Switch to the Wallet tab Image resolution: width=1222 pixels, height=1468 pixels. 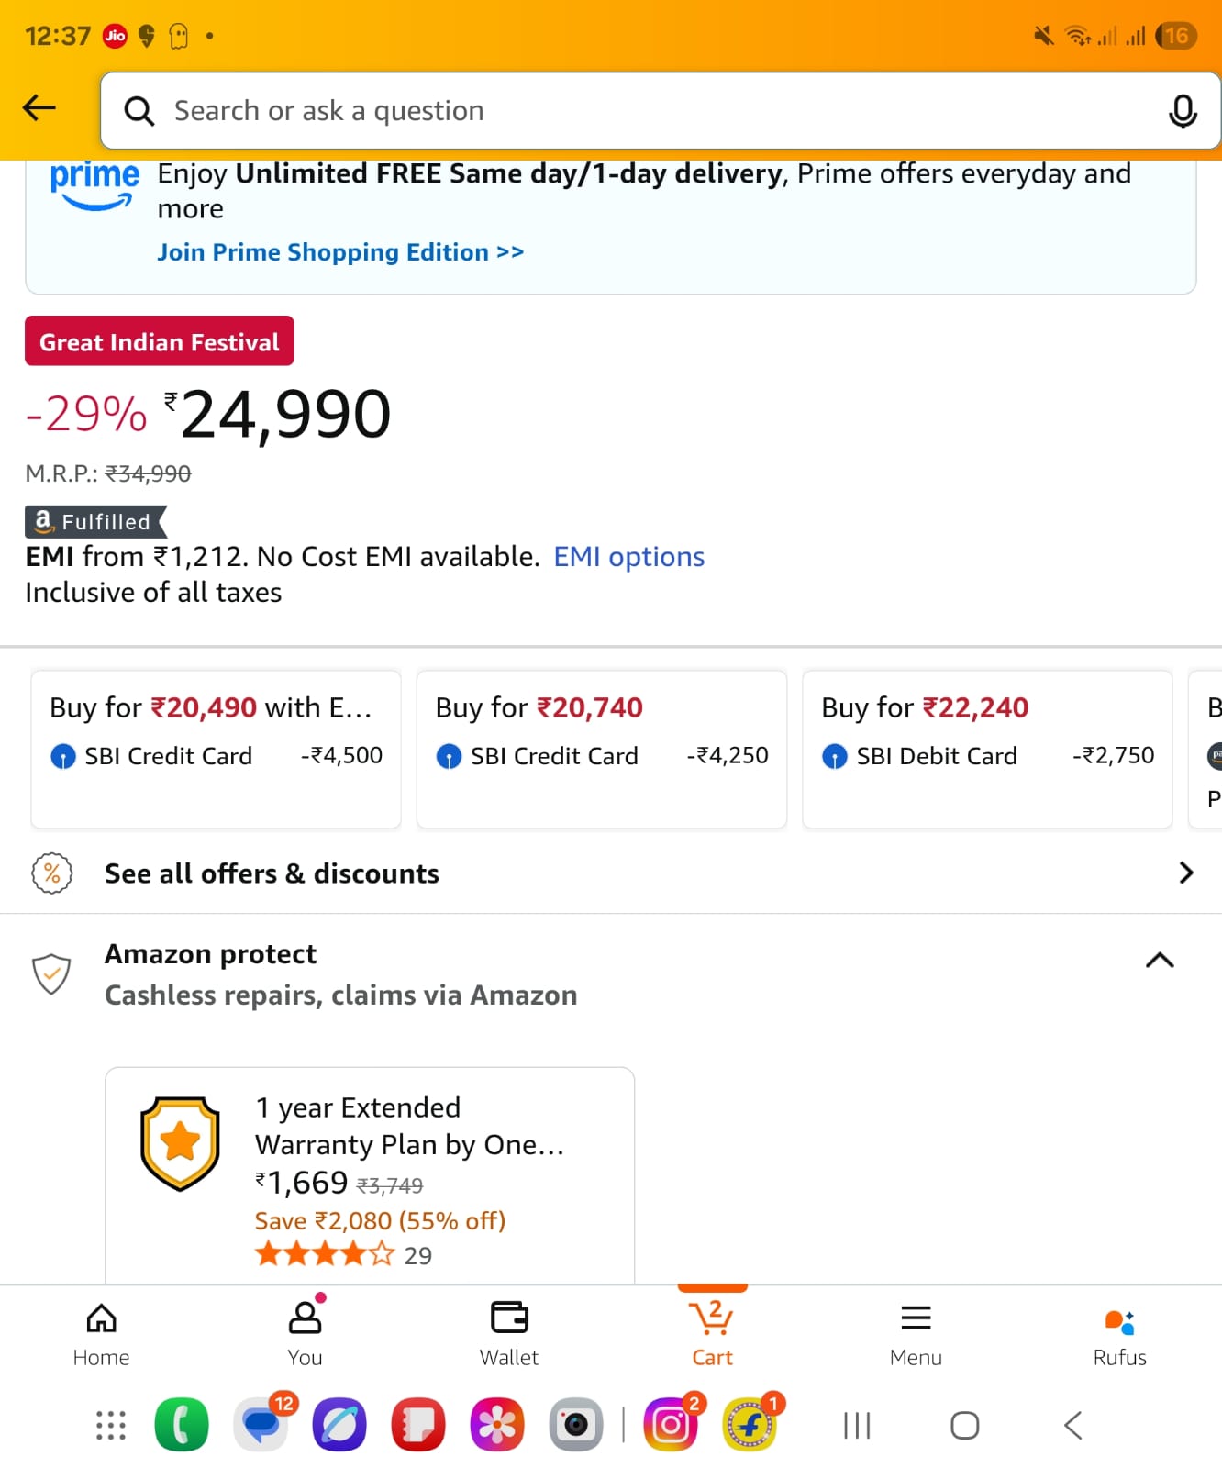(509, 1335)
